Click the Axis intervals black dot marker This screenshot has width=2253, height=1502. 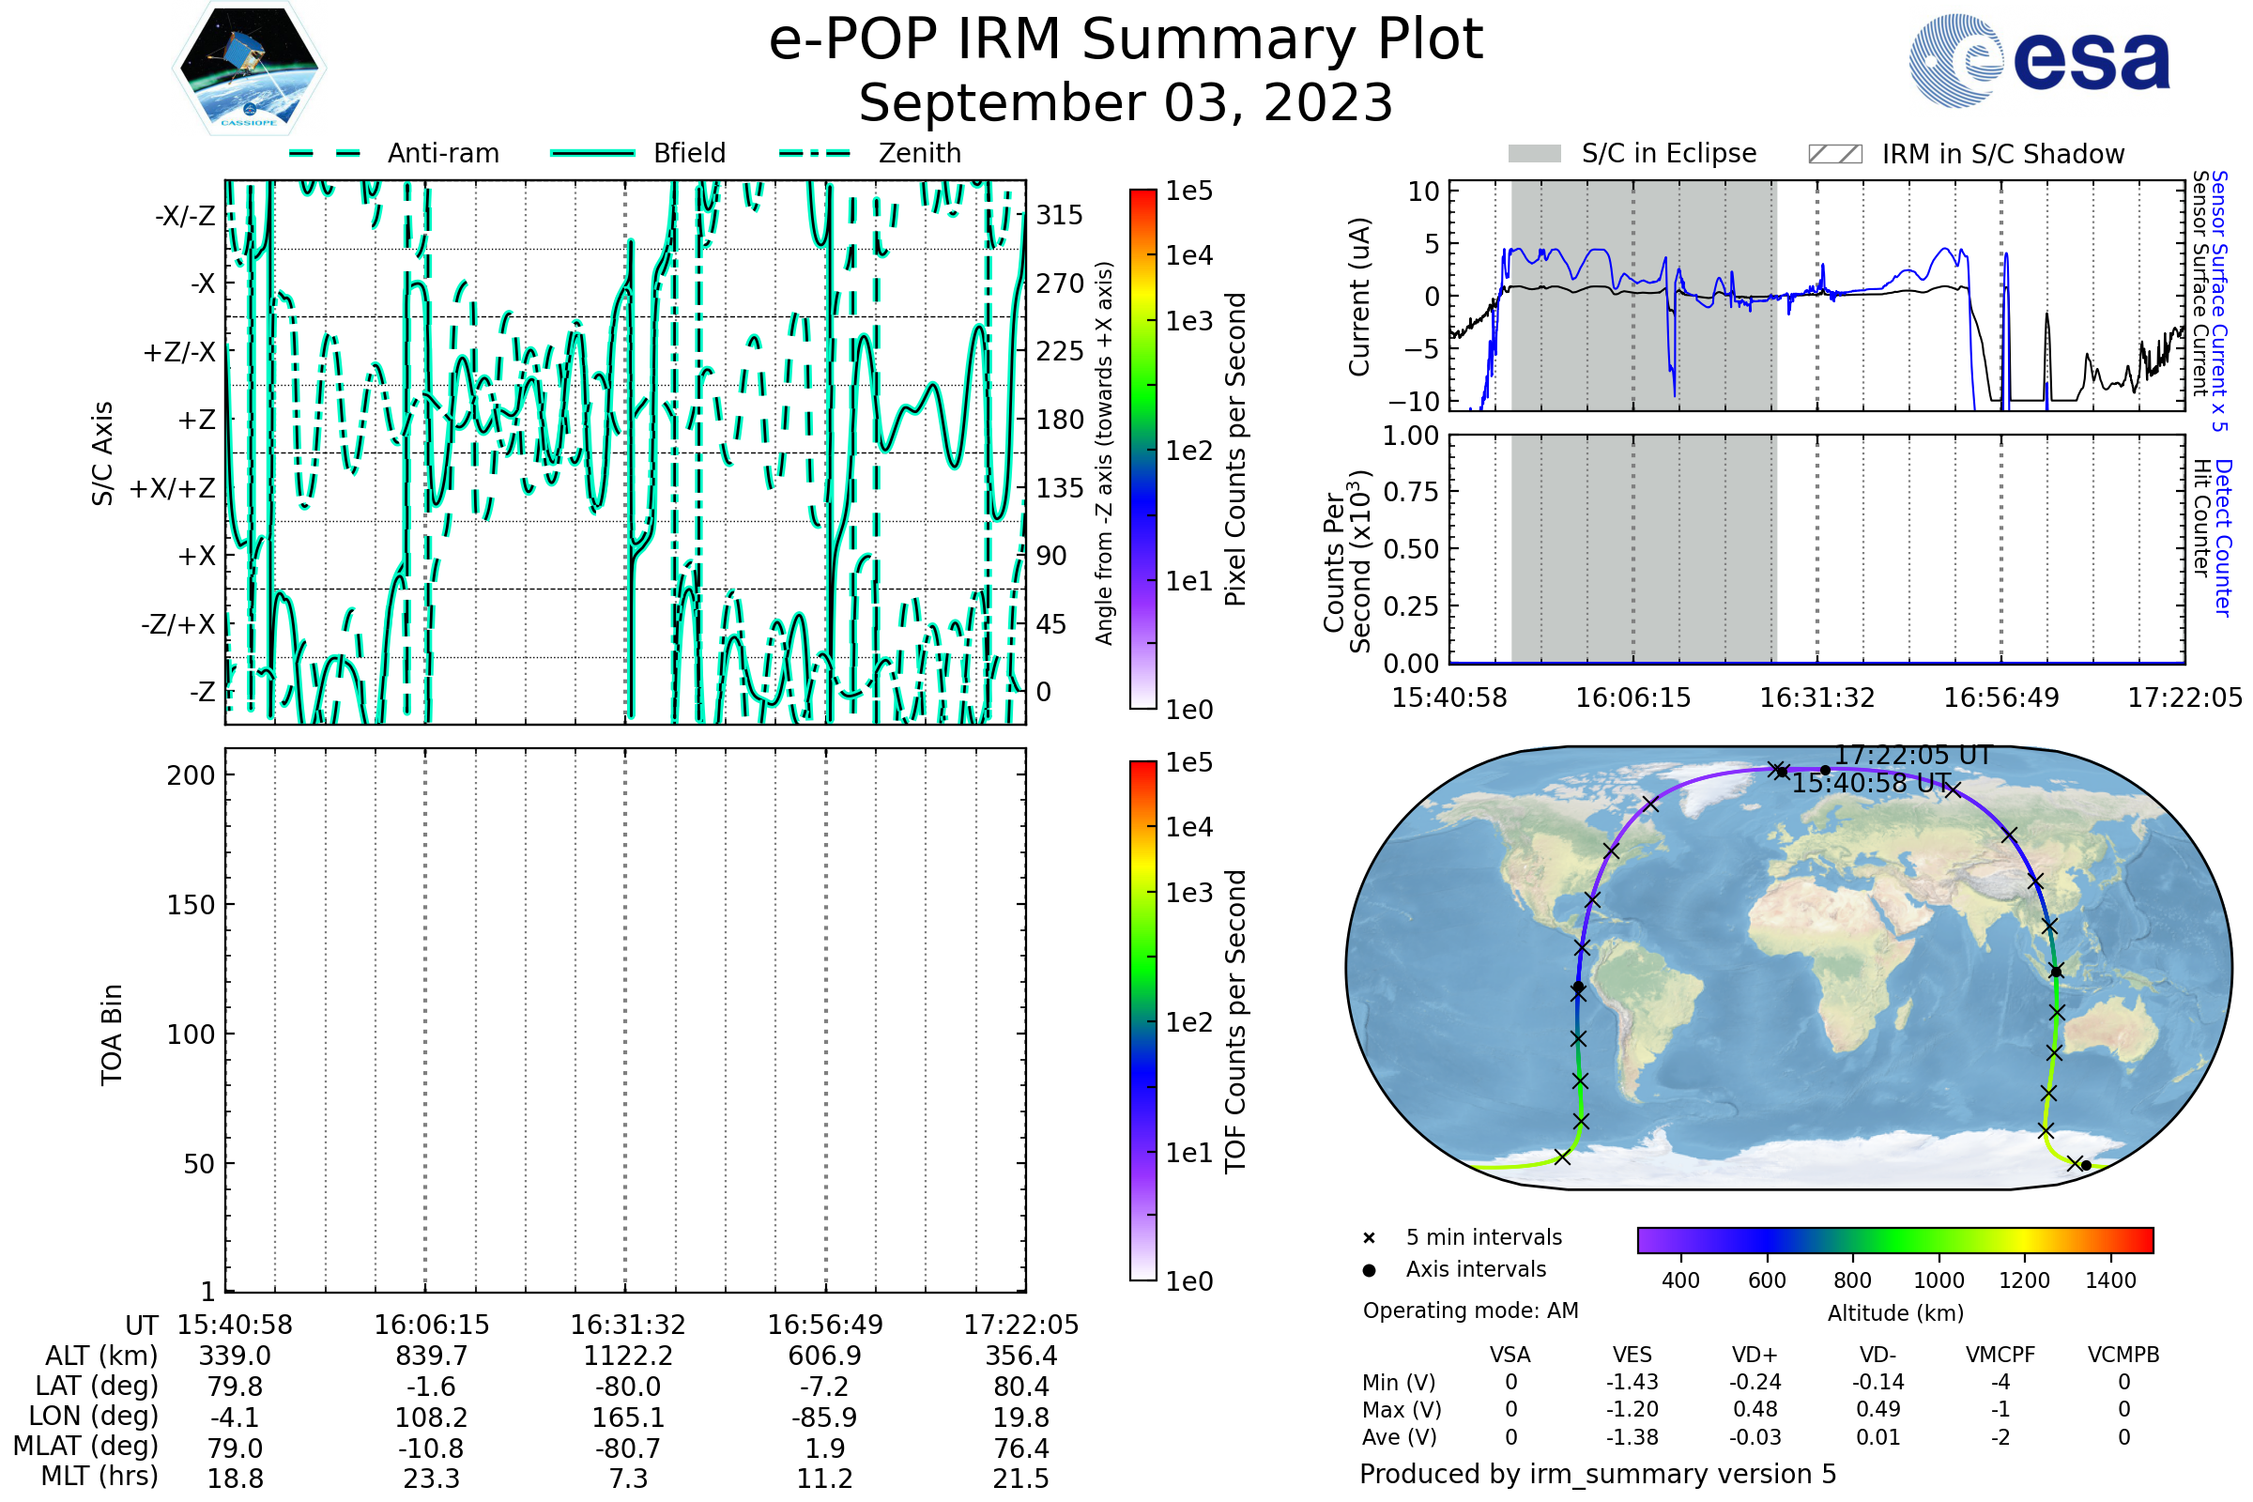click(x=1369, y=1270)
